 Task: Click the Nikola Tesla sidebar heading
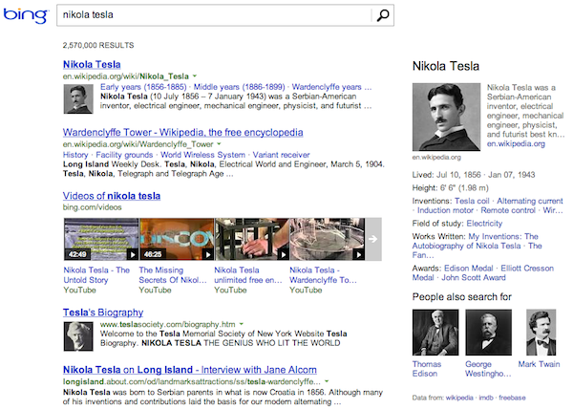(446, 66)
